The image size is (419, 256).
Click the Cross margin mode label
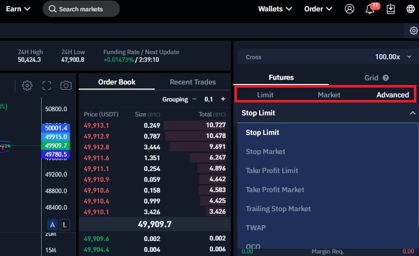pyautogui.click(x=253, y=57)
